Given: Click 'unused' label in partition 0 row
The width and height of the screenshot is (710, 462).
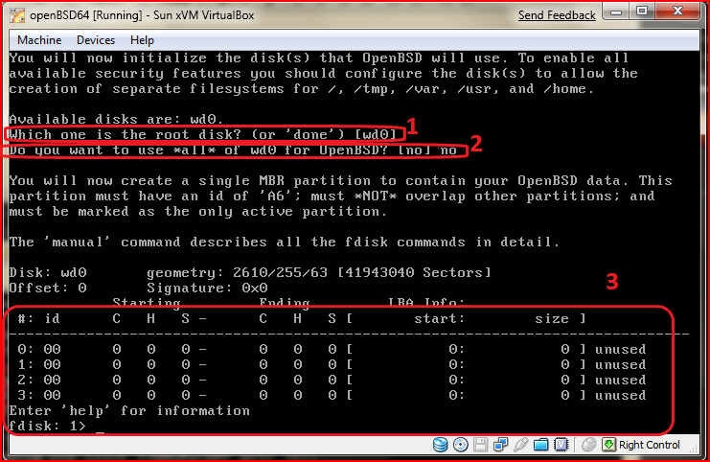Looking at the screenshot, I should (620, 349).
